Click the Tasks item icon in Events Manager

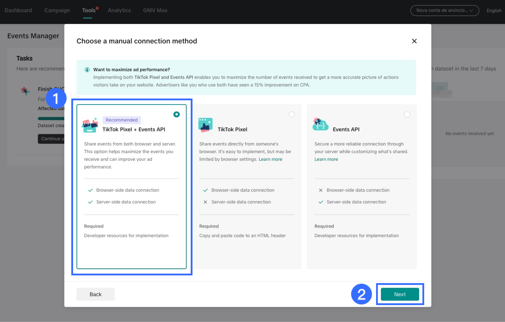[25, 91]
